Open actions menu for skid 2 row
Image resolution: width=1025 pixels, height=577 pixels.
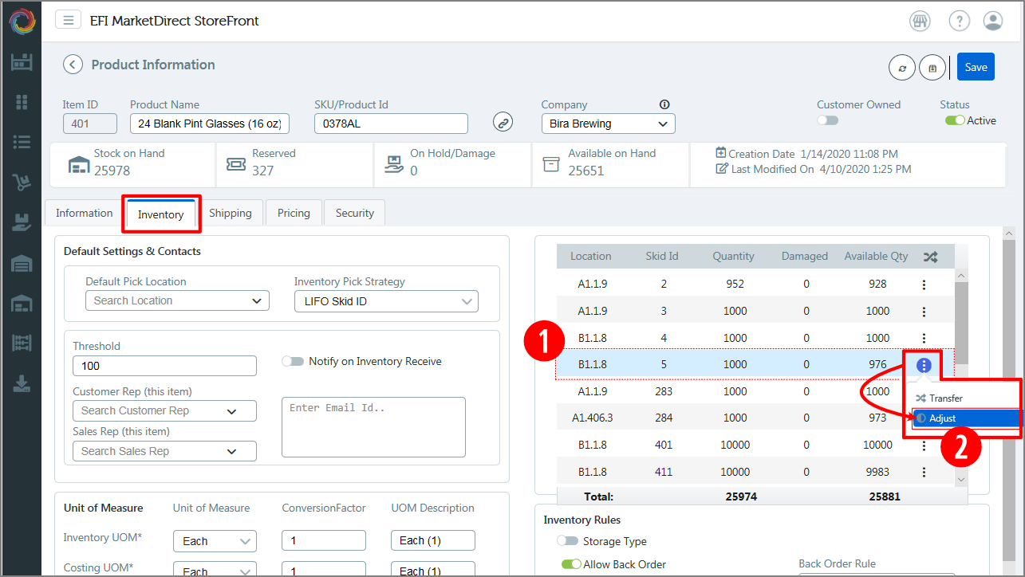924,285
